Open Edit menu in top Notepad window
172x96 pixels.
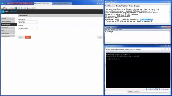click(x=109, y=4)
